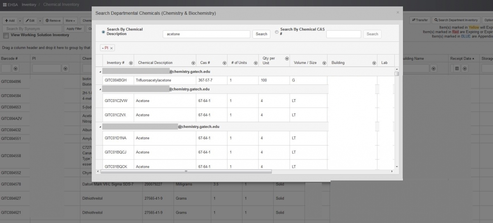Click the EHSA home menu item

pyautogui.click(x=10, y=5)
